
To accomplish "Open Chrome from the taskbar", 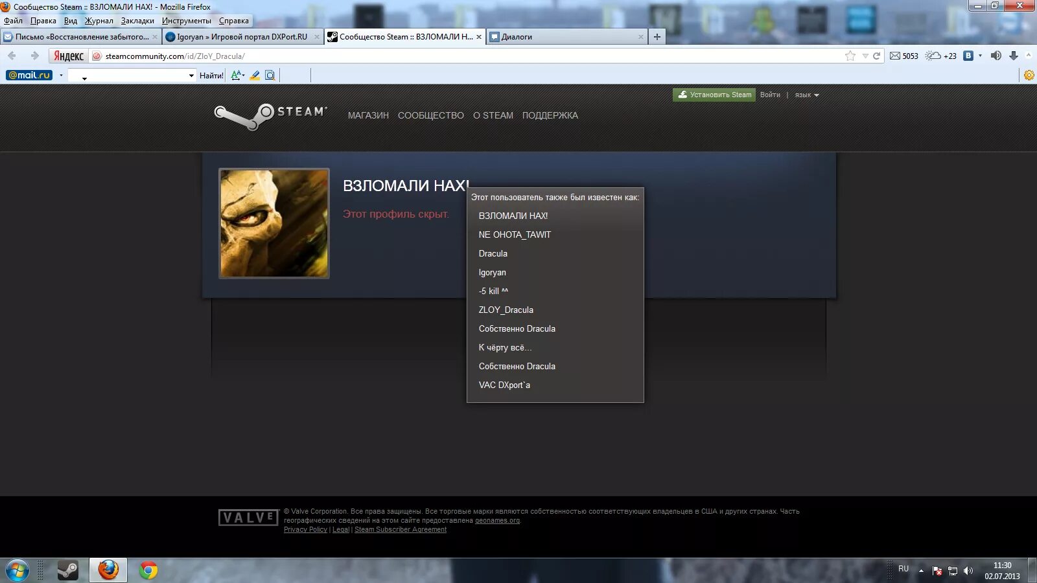I will (148, 570).
